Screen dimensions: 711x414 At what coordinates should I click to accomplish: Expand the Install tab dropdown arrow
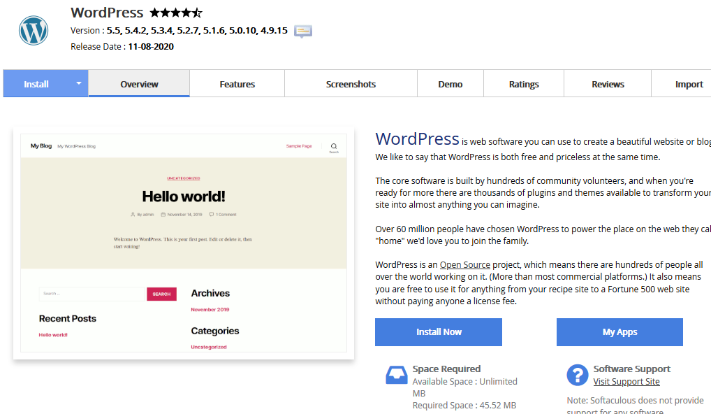[79, 83]
